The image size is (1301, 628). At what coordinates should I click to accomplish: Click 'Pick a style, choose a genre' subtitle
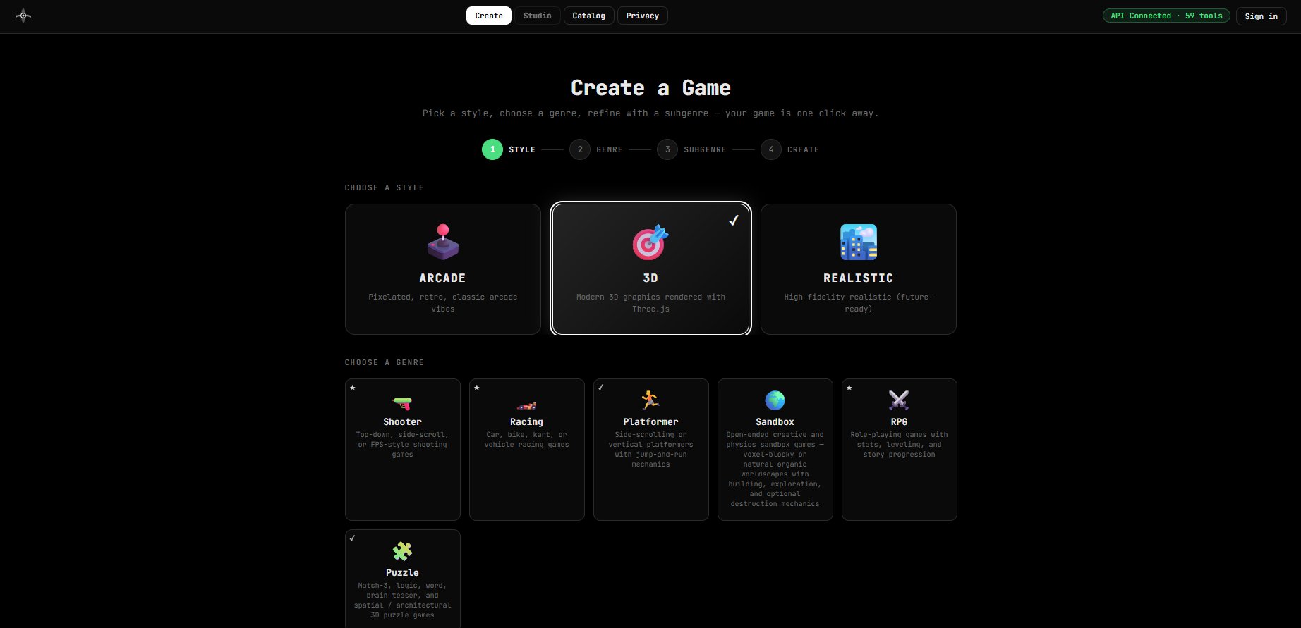(x=650, y=113)
